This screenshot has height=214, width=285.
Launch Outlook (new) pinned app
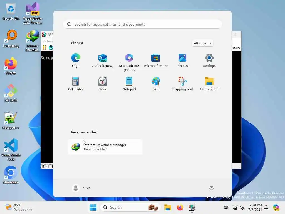102,60
